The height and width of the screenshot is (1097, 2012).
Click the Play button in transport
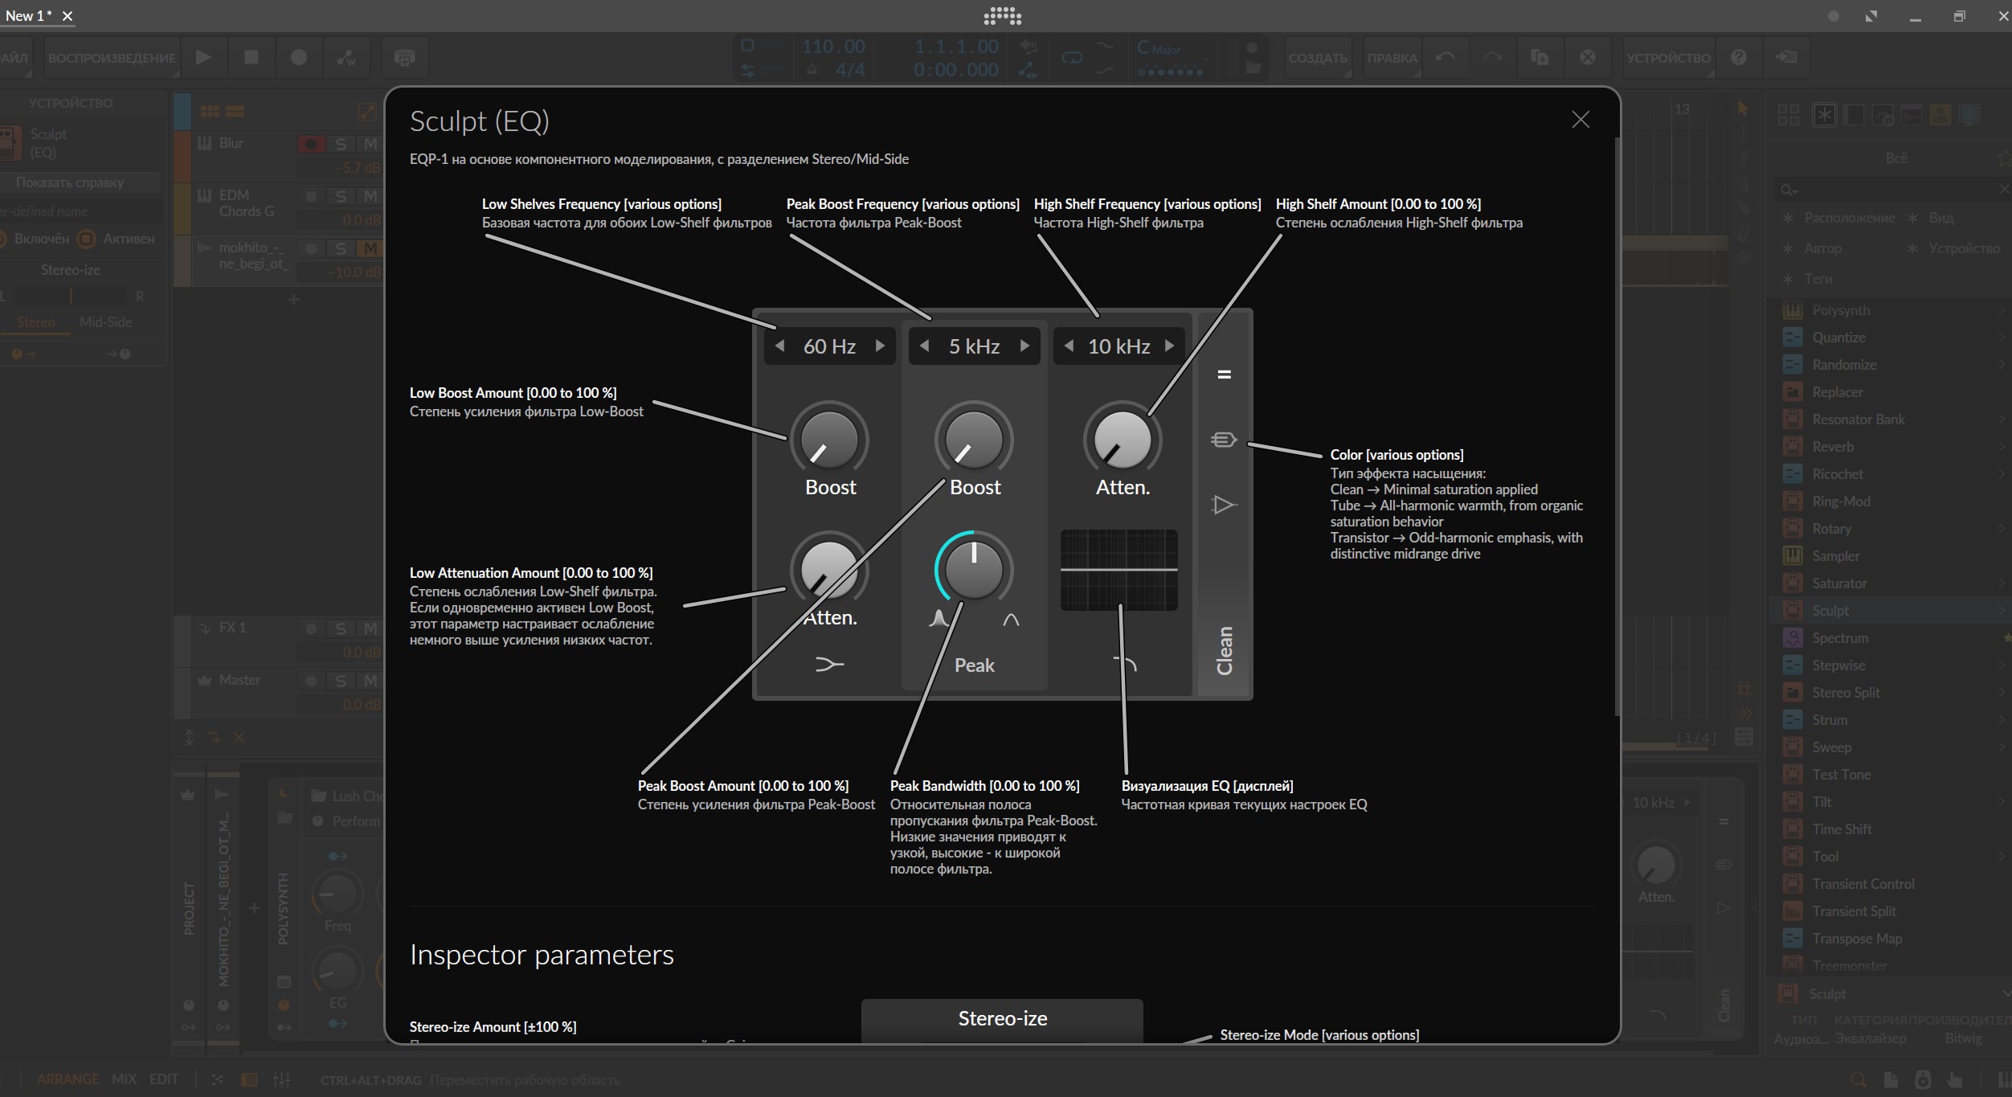203,57
